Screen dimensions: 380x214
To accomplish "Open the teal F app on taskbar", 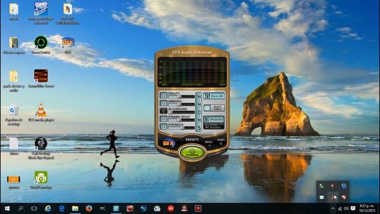I will [x=116, y=209].
